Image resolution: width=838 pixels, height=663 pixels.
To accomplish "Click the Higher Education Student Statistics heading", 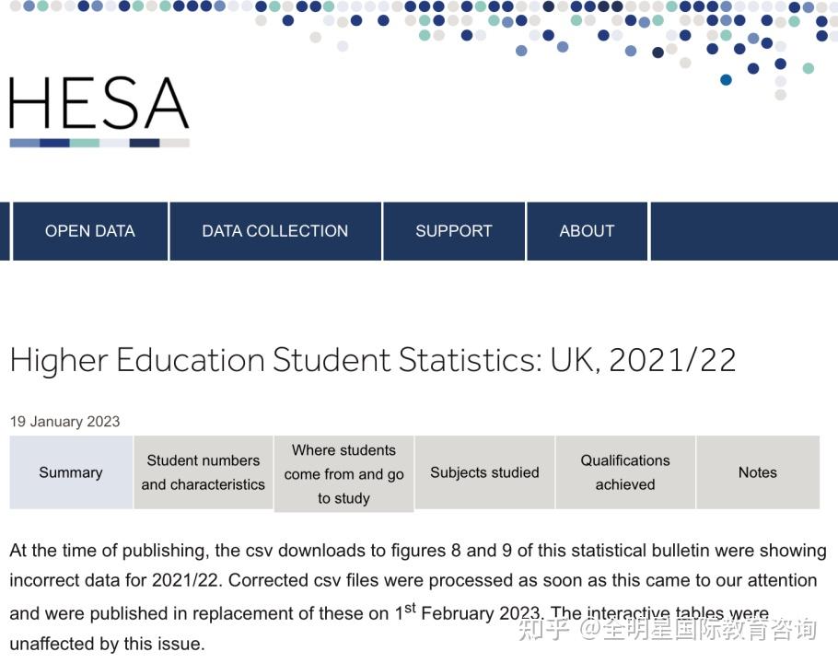I will pyautogui.click(x=373, y=360).
